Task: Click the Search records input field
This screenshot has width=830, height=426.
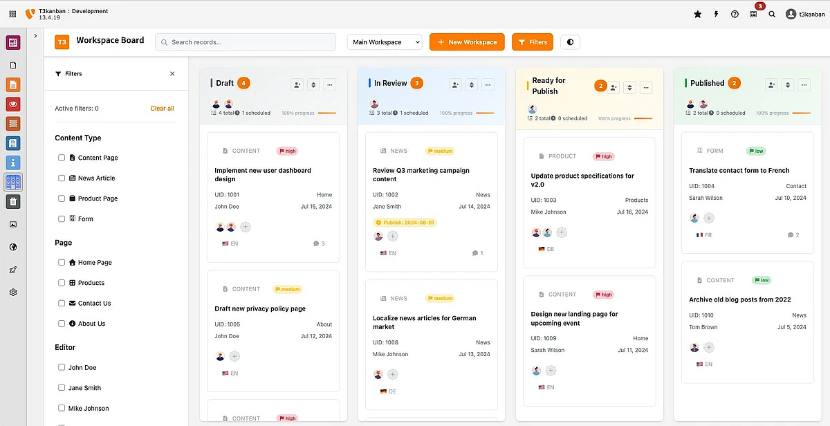Action: point(246,42)
